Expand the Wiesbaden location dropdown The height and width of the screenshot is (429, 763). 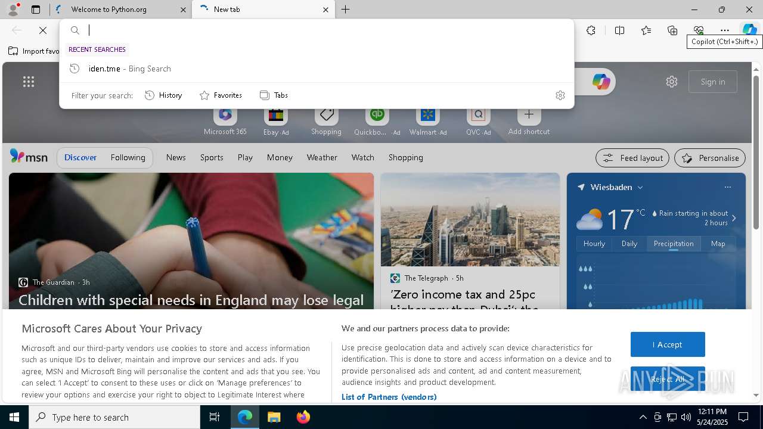click(640, 187)
